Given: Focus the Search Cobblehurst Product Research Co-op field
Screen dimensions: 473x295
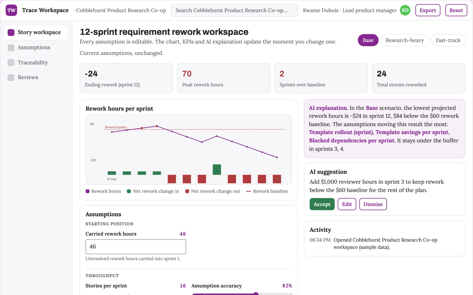Looking at the screenshot, I should [234, 10].
